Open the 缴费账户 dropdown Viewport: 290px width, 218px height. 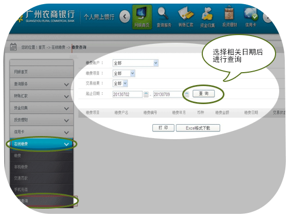[x=135, y=63]
